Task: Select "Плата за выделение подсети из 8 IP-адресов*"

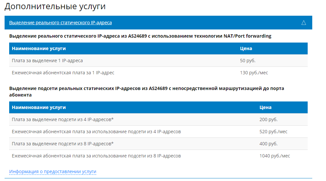Action: 63,144
